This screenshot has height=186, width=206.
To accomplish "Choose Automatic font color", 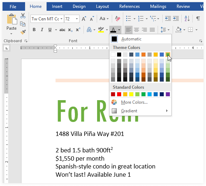I will [x=140, y=39].
